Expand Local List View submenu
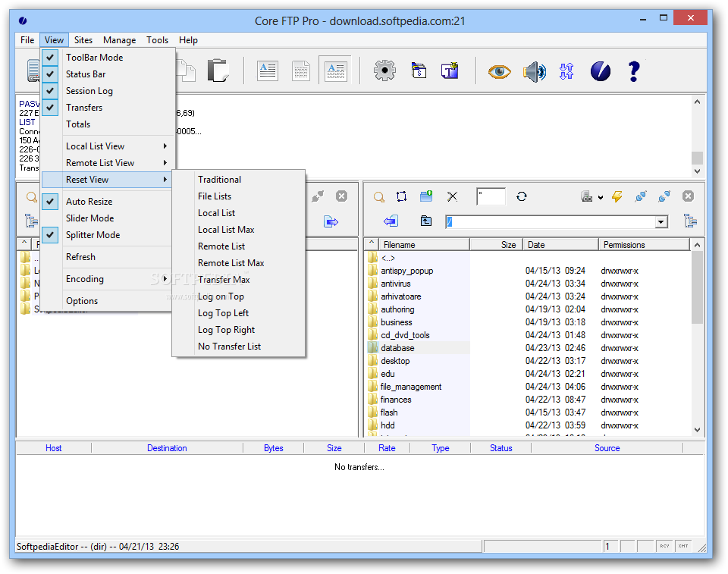 (x=108, y=146)
